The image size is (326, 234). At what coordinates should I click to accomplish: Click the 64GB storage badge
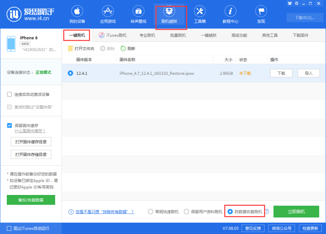25,44
